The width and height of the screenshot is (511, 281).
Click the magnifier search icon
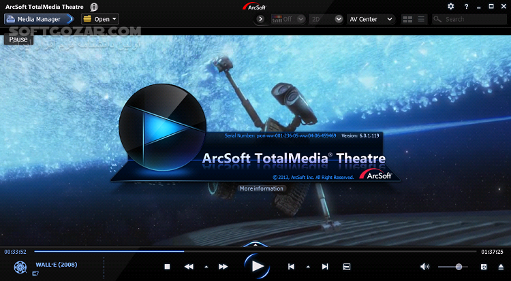[x=437, y=19]
